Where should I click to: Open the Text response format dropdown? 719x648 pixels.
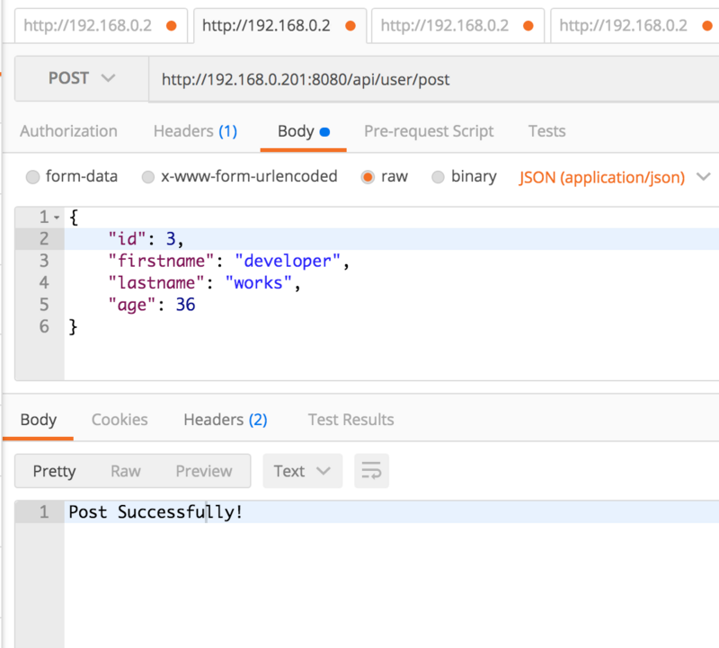pyautogui.click(x=302, y=470)
